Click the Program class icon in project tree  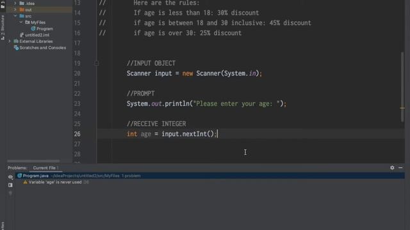(x=33, y=29)
